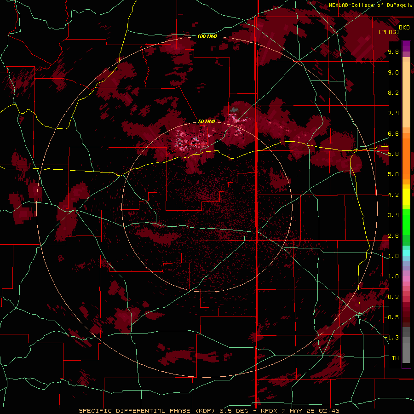Pick the cyan band of the color scale
414x414 pixels.
click(x=406, y=253)
